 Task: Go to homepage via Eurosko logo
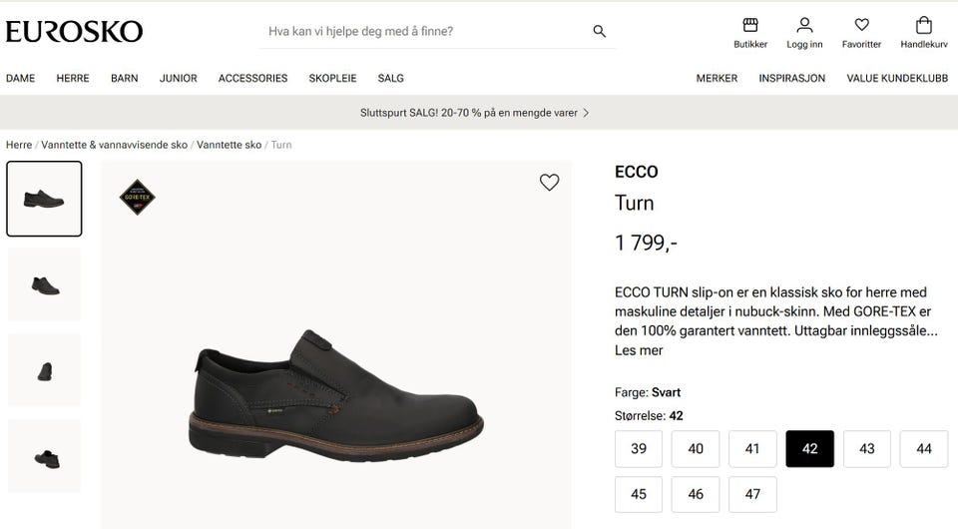74,31
